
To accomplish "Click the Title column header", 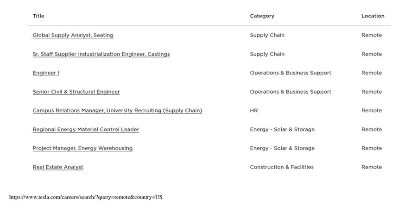I will pos(38,16).
